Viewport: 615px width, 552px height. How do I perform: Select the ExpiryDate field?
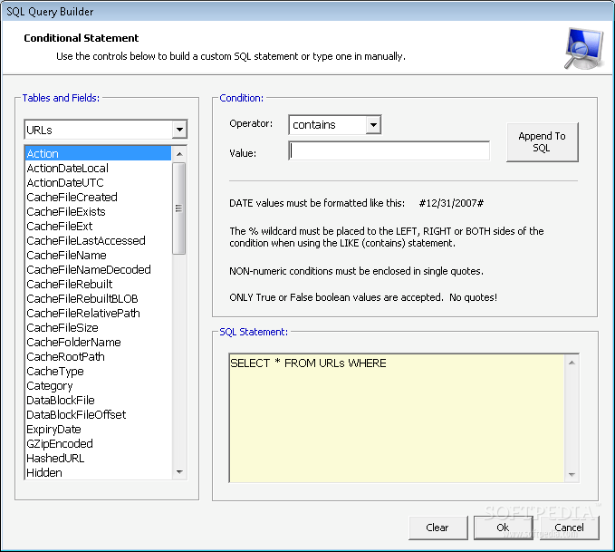[x=99, y=430]
